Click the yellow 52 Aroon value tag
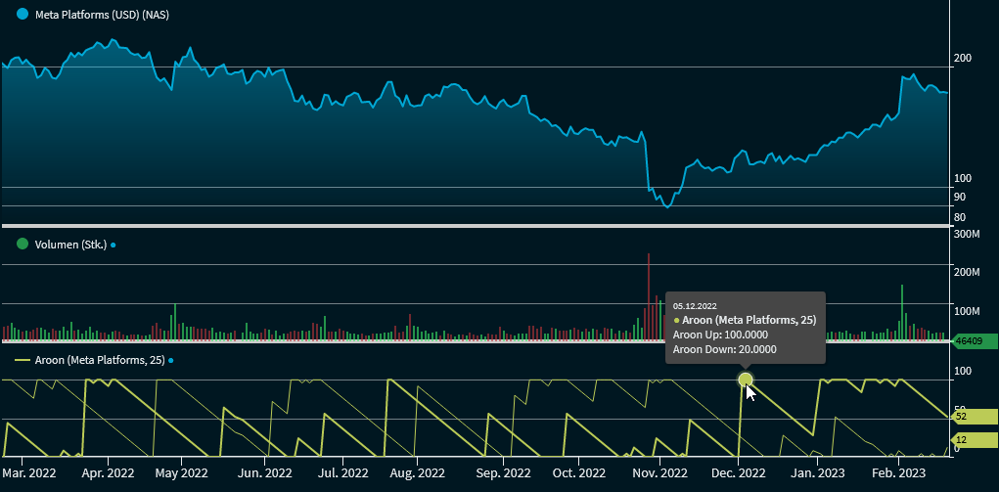The width and height of the screenshot is (999, 492). (x=974, y=416)
